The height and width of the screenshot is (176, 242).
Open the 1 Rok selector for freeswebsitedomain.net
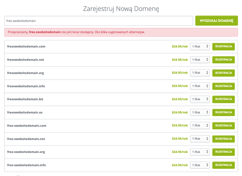(x=200, y=60)
